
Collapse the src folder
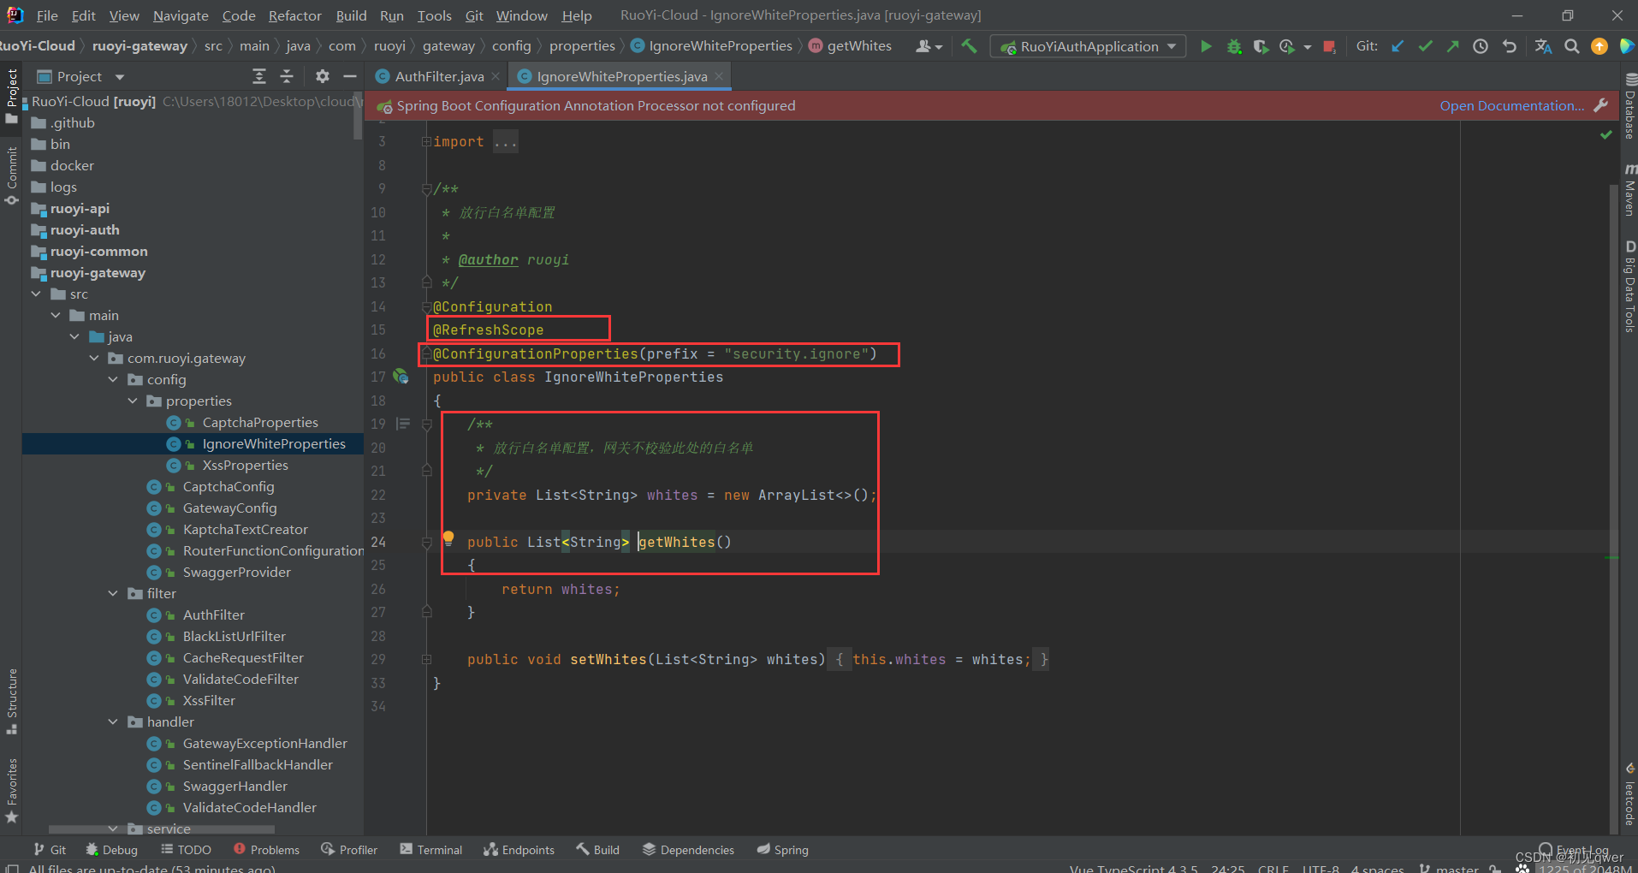36,294
